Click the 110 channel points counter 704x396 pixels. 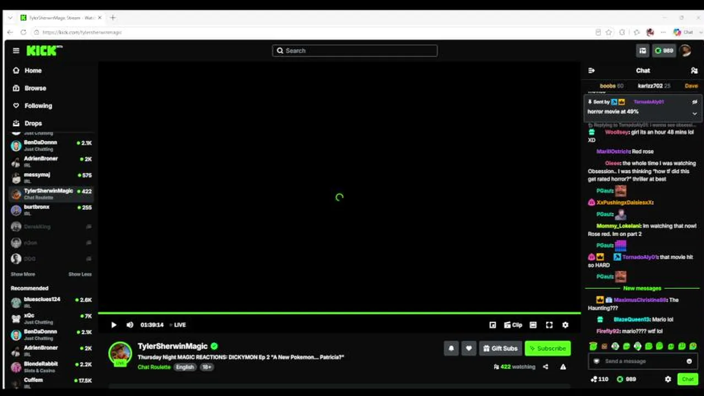pos(599,379)
